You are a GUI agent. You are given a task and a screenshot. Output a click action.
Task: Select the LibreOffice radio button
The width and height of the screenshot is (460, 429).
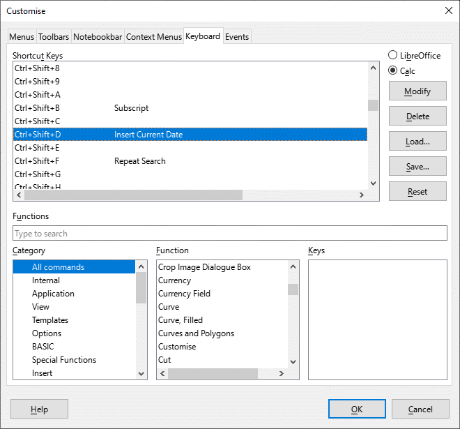click(393, 56)
